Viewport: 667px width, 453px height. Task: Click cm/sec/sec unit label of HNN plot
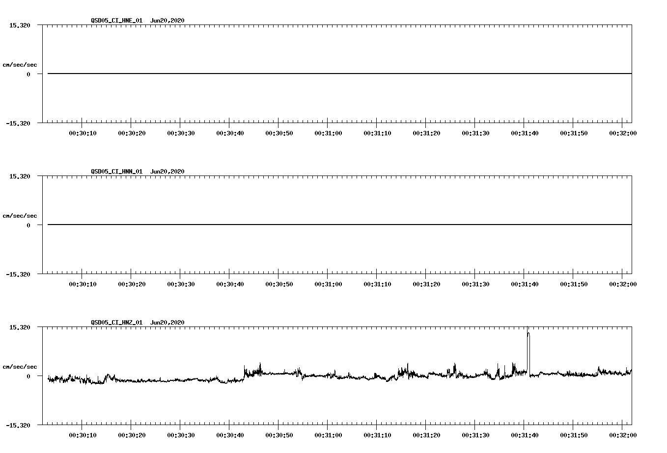point(20,216)
